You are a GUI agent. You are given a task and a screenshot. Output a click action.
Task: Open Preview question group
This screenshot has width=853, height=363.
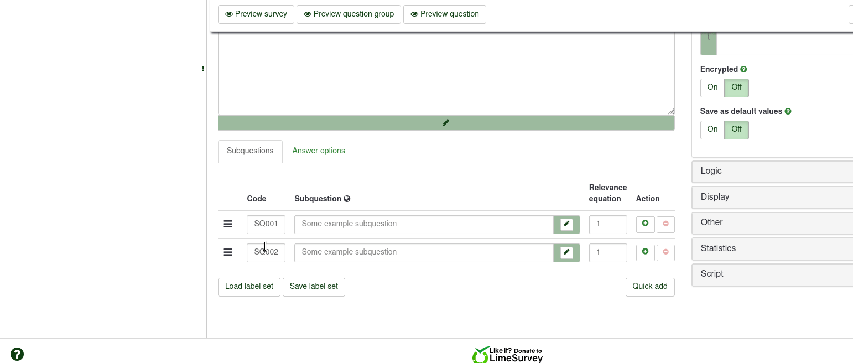pos(349,14)
